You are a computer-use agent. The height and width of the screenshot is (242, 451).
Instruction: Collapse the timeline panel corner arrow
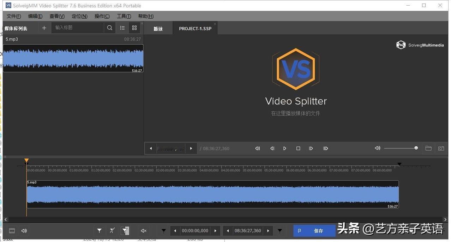pos(5,157)
